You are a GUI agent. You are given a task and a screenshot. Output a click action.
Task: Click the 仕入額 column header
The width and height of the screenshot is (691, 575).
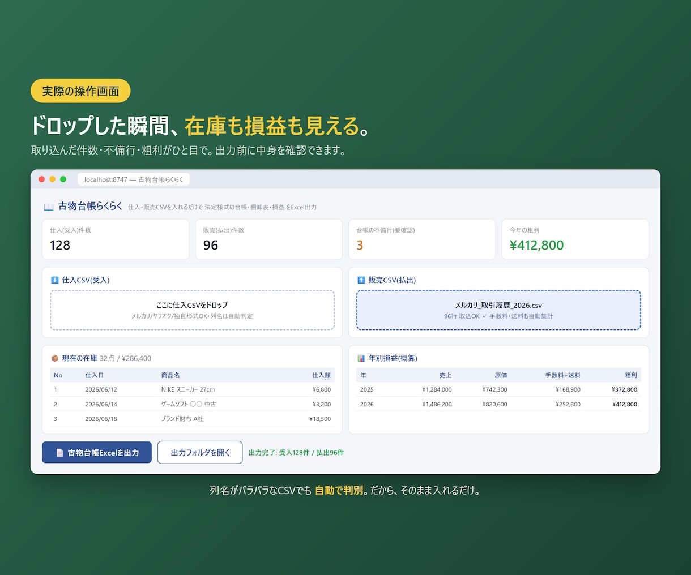(321, 375)
